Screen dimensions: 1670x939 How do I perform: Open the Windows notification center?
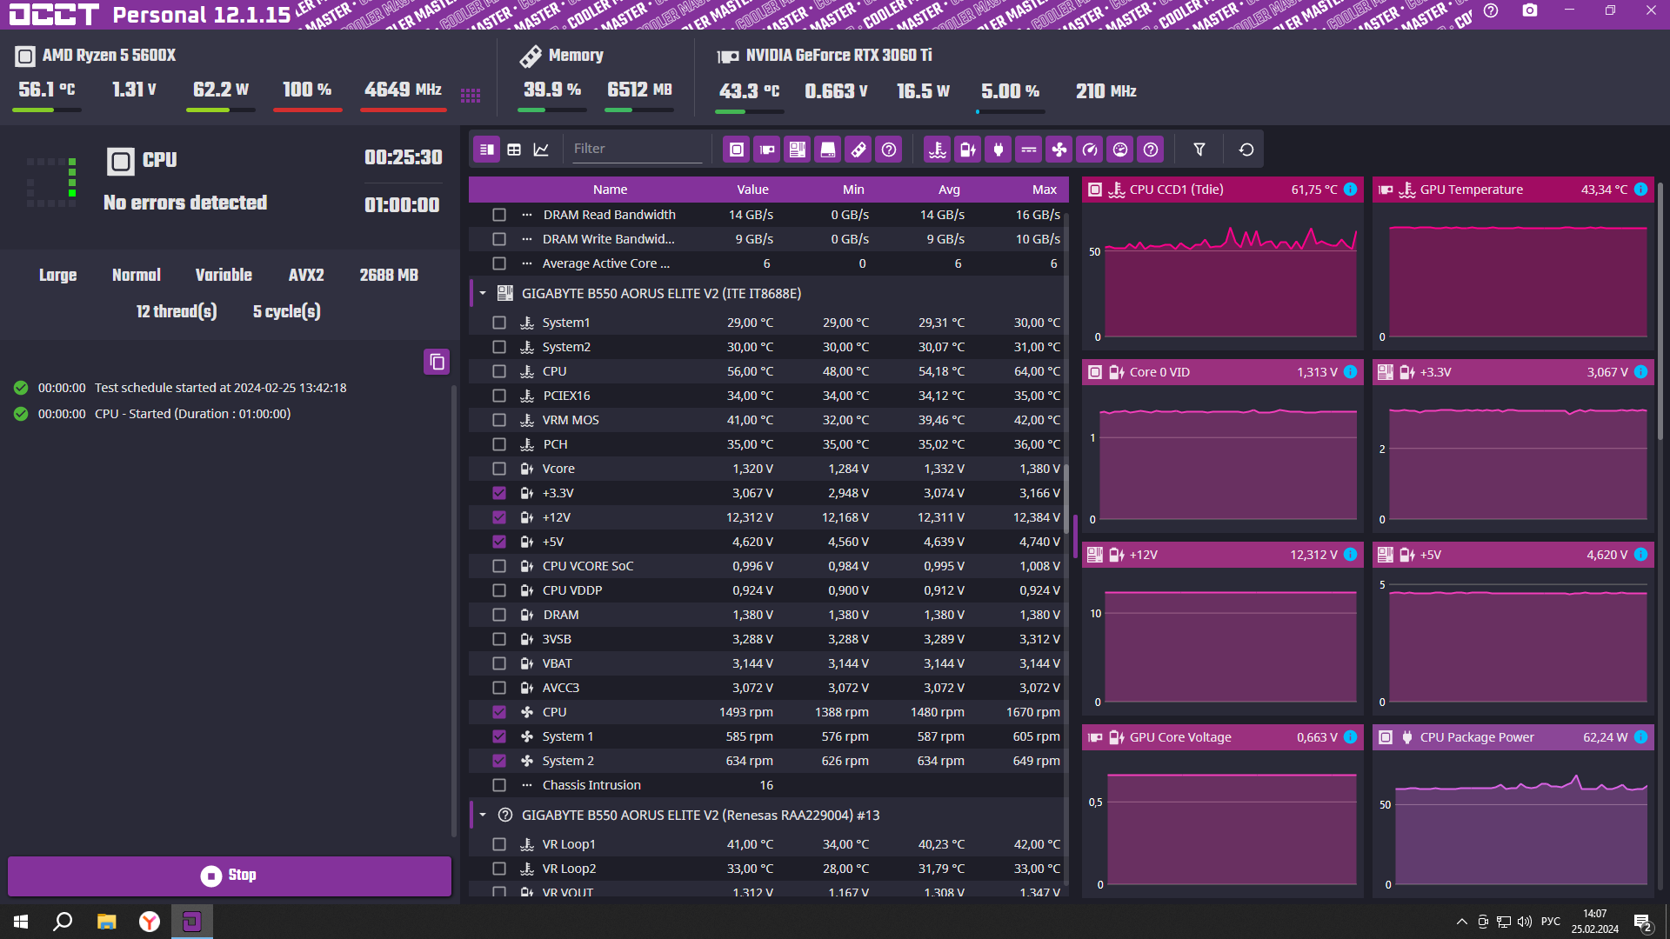1643,922
